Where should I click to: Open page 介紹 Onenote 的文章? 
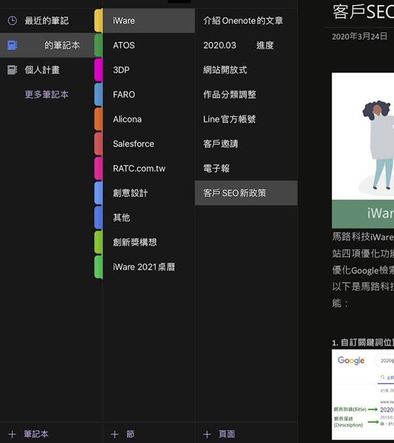(246, 20)
